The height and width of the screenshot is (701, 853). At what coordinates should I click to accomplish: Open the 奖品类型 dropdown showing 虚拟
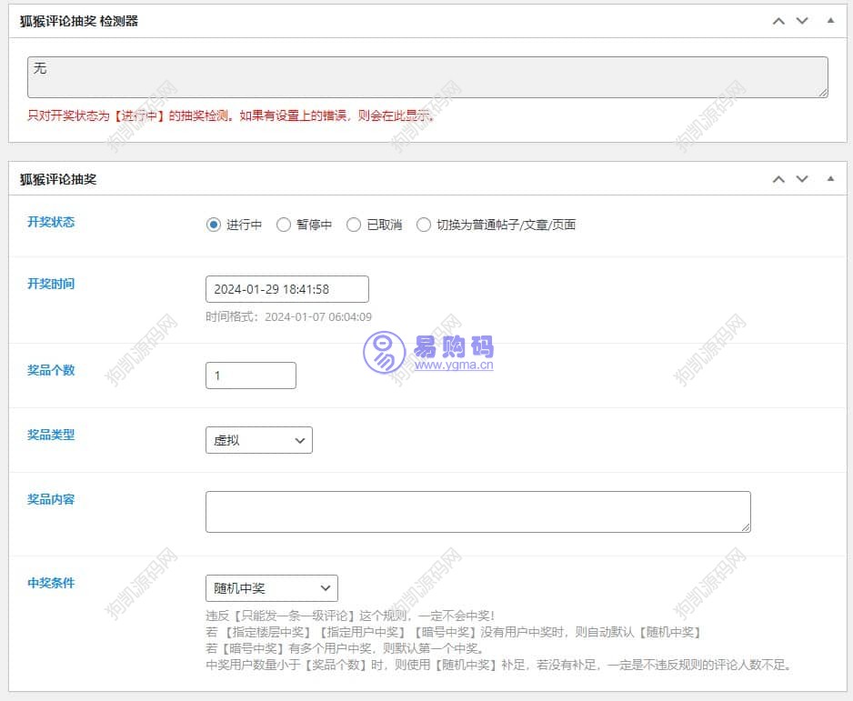click(x=259, y=440)
